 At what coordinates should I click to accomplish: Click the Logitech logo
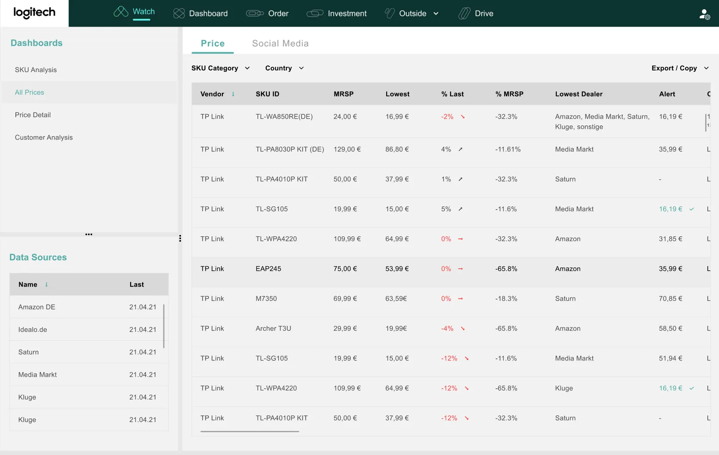(34, 13)
